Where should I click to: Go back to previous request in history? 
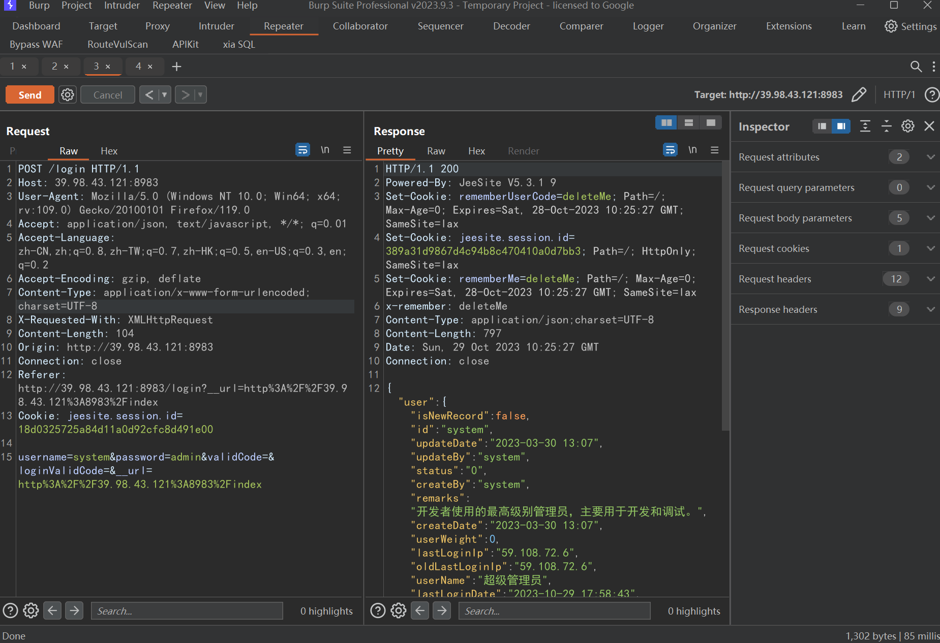149,95
